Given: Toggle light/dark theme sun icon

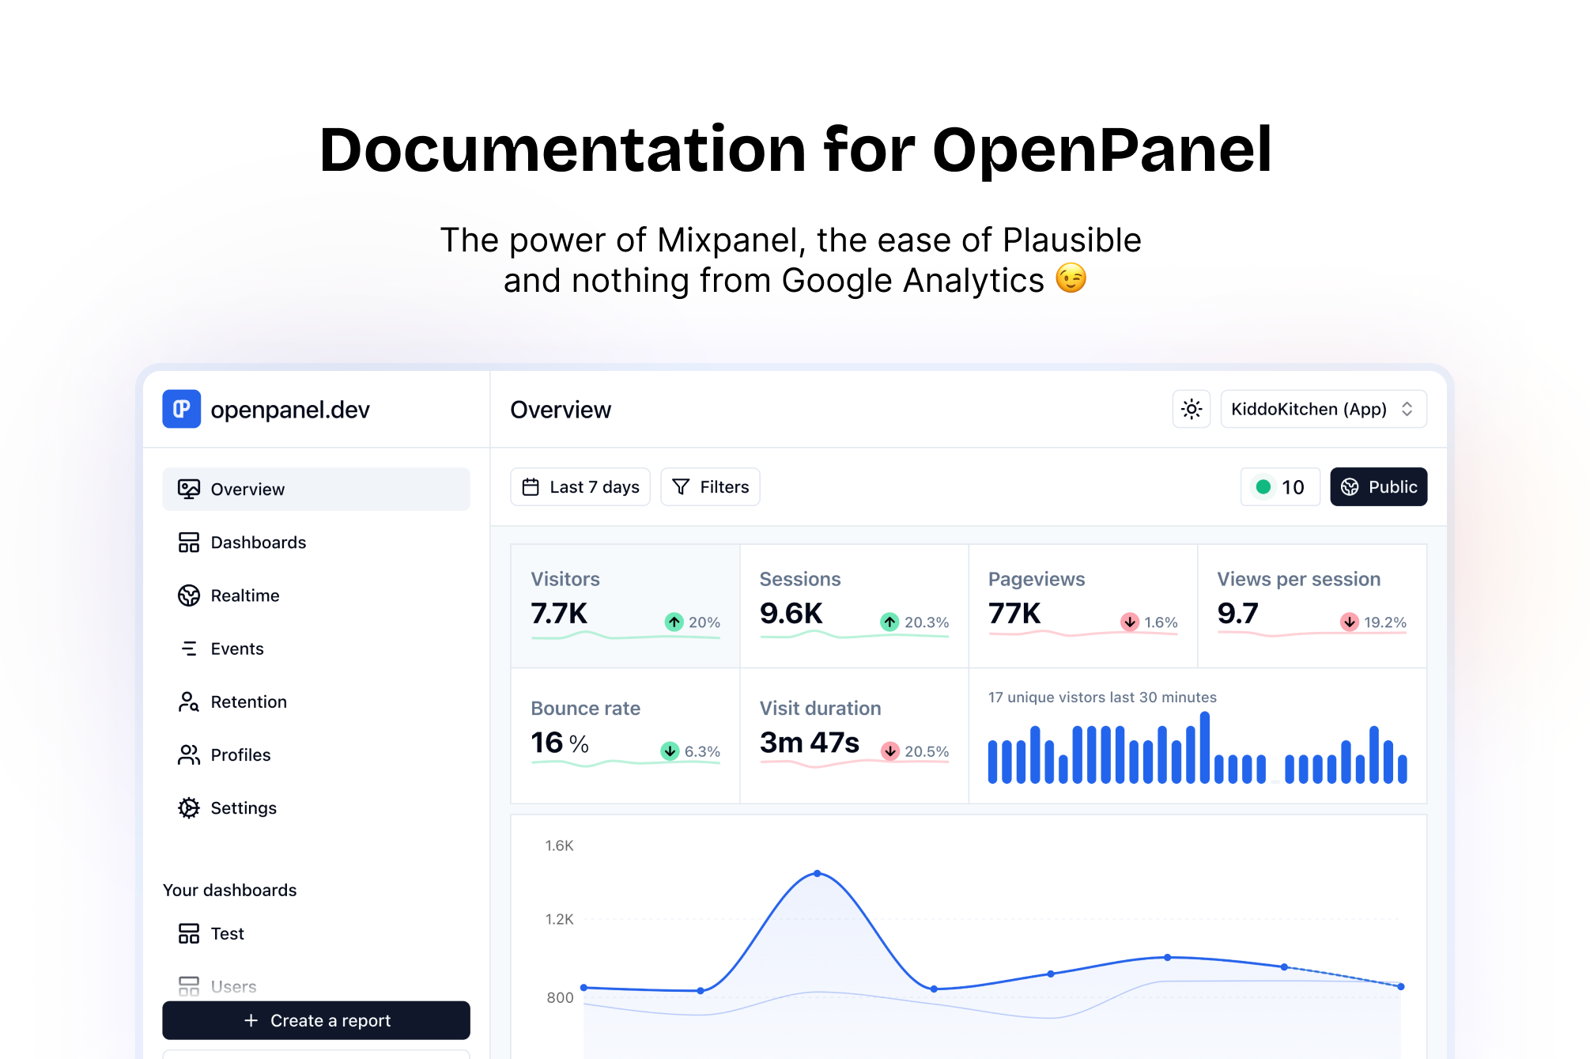Looking at the screenshot, I should [x=1191, y=409].
